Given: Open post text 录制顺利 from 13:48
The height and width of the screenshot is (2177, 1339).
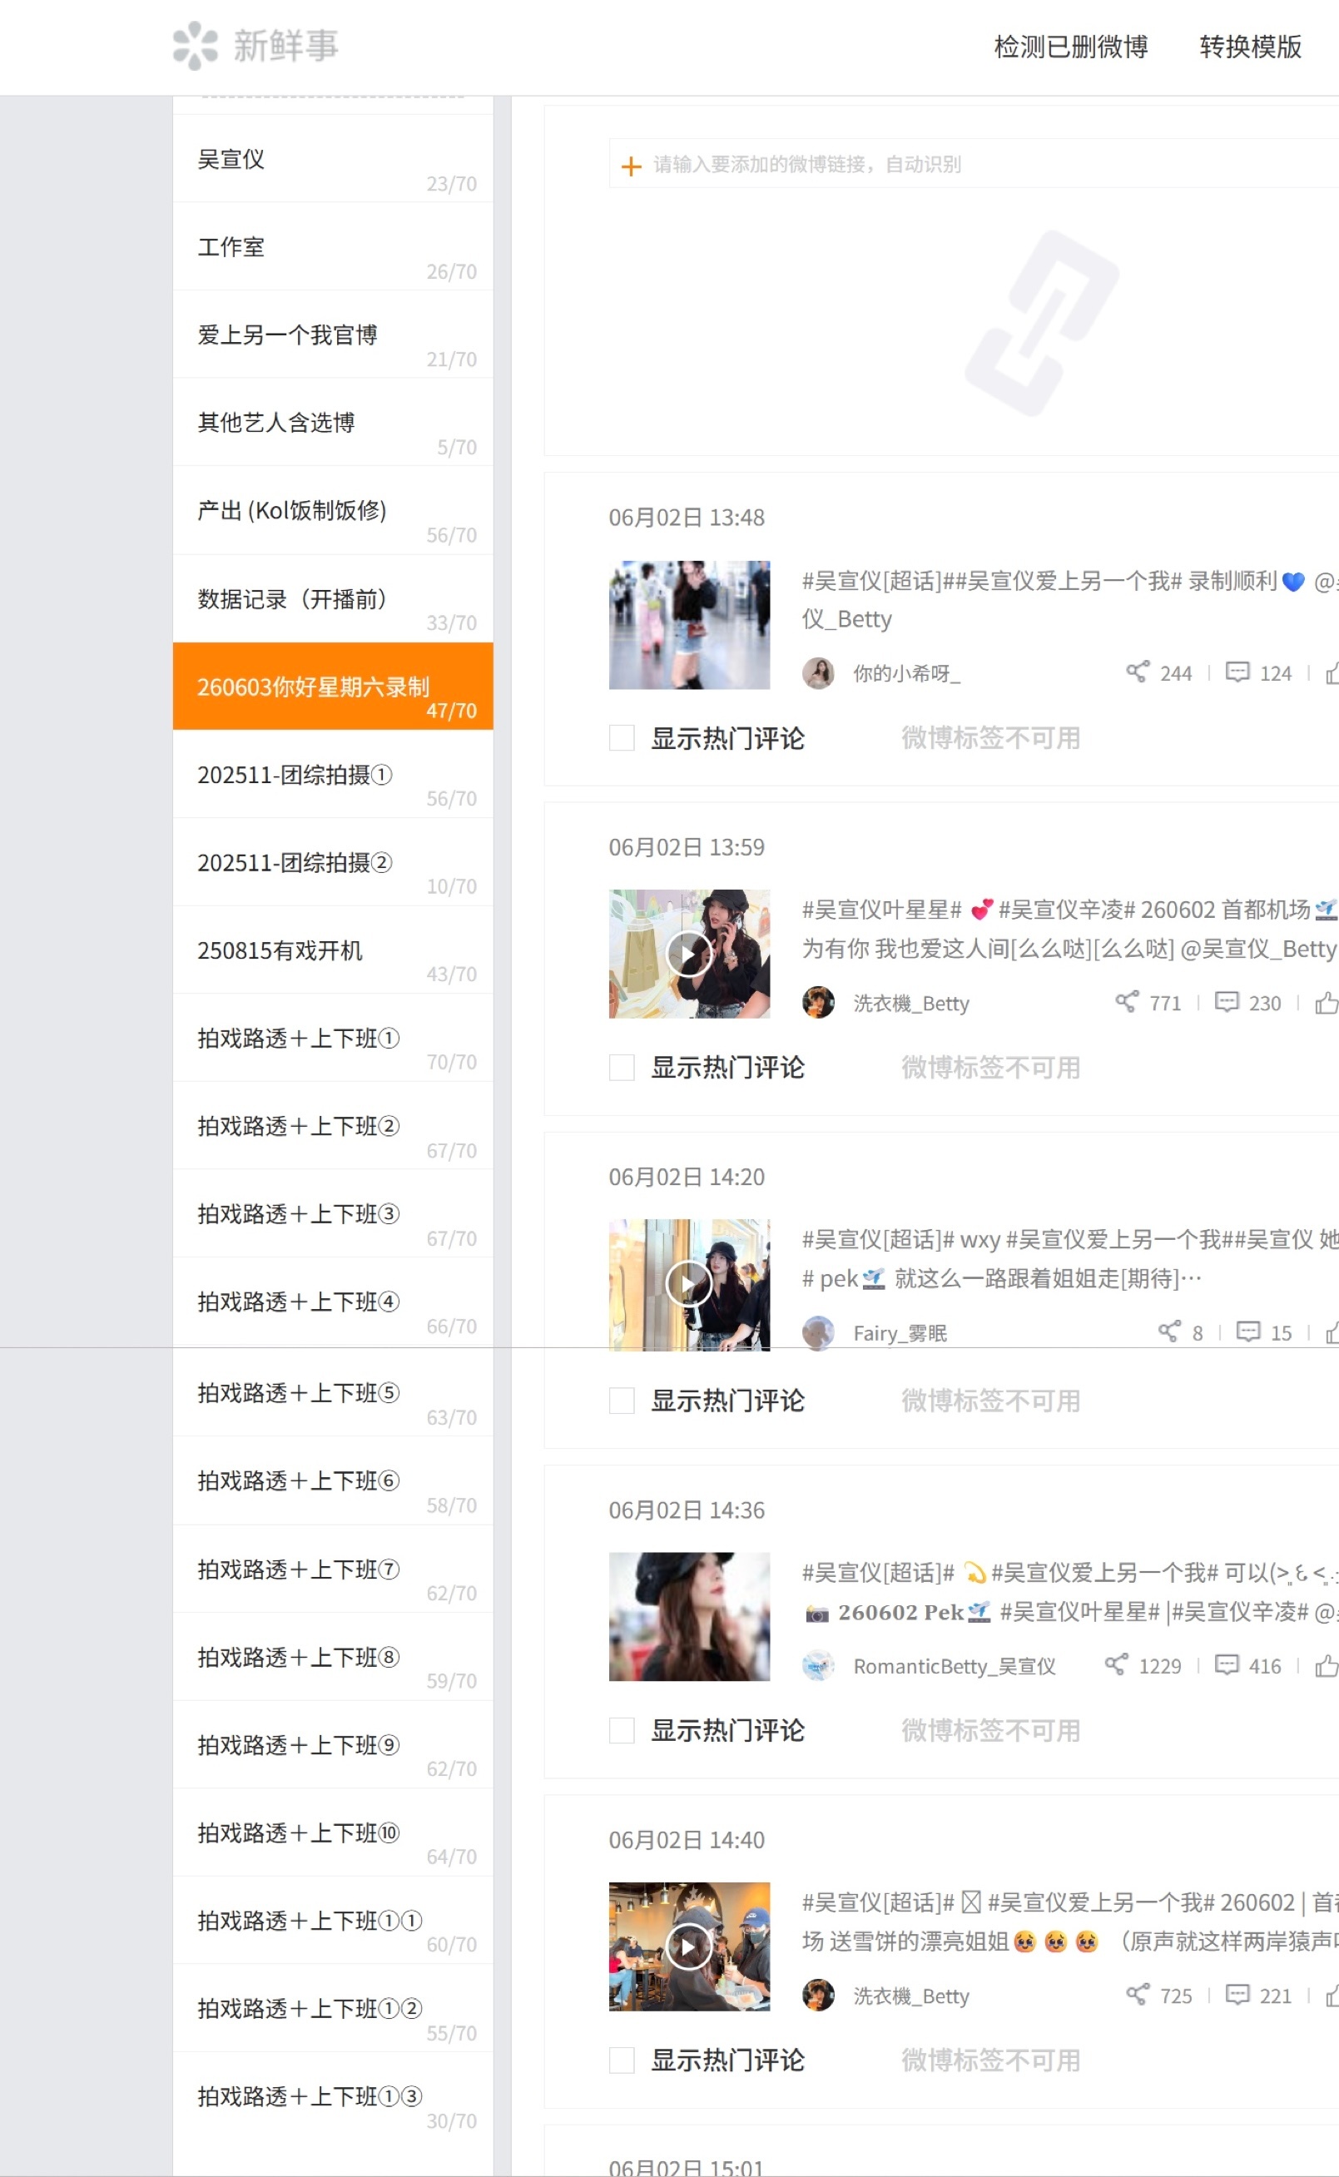Looking at the screenshot, I should pyautogui.click(x=1232, y=581).
